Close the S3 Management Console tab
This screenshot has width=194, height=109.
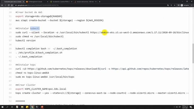(48, 2)
